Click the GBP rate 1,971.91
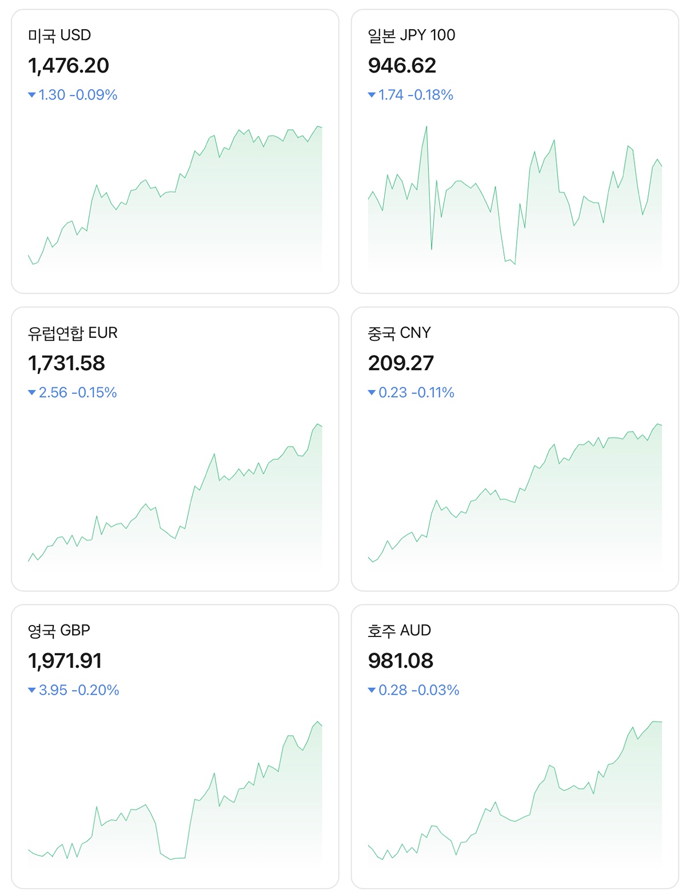This screenshot has height=896, width=686. coord(65,661)
